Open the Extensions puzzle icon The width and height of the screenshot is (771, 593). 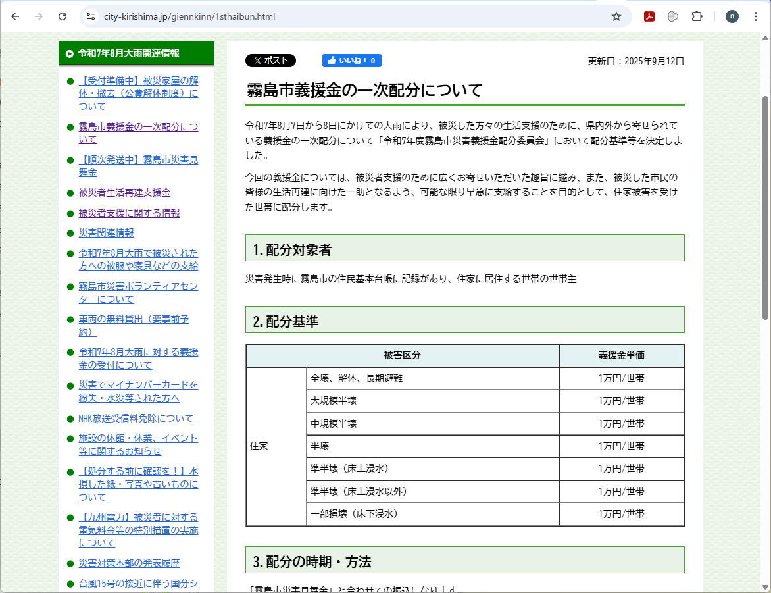pos(697,16)
